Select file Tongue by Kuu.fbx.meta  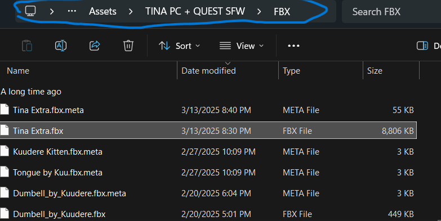point(57,173)
